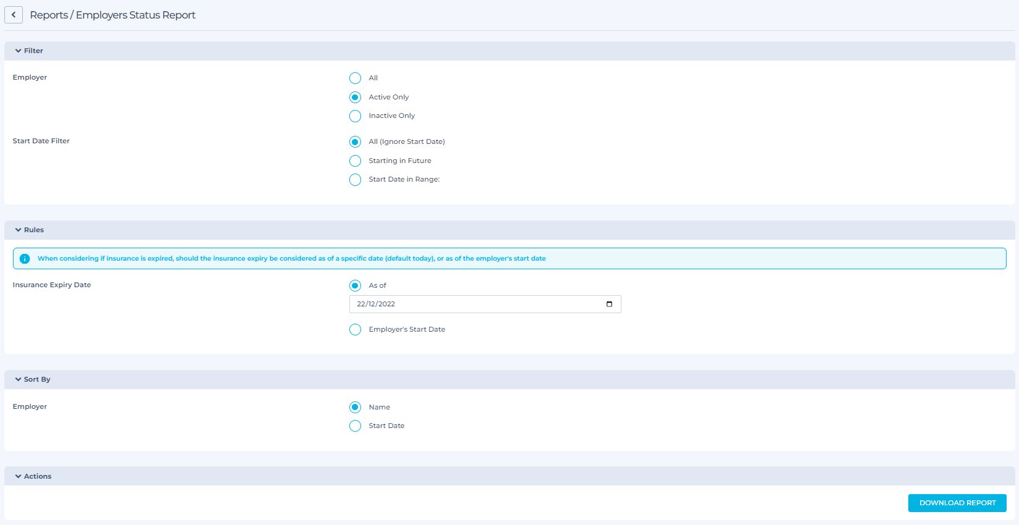The width and height of the screenshot is (1019, 525).
Task: Select the As of insurance expiry option
Action: pos(355,285)
